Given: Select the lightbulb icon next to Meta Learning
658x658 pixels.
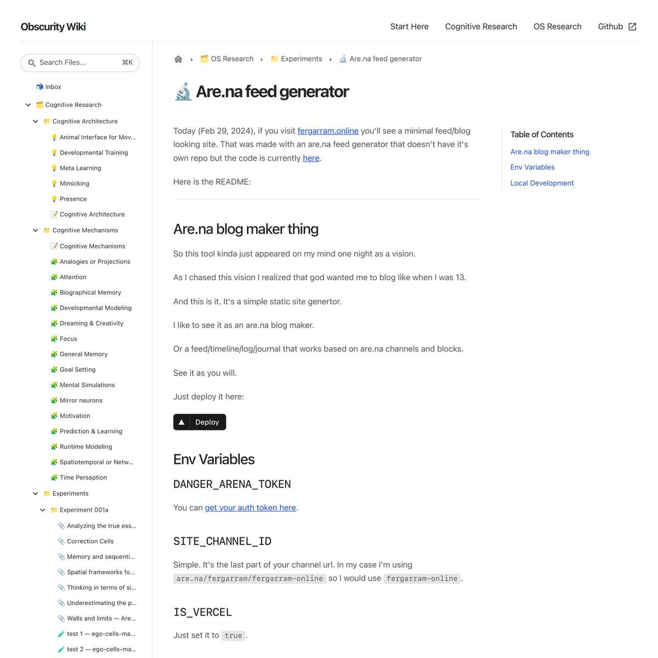Looking at the screenshot, I should click(x=54, y=168).
